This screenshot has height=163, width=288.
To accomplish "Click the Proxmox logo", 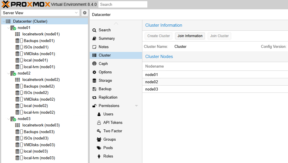I will click(25, 4).
